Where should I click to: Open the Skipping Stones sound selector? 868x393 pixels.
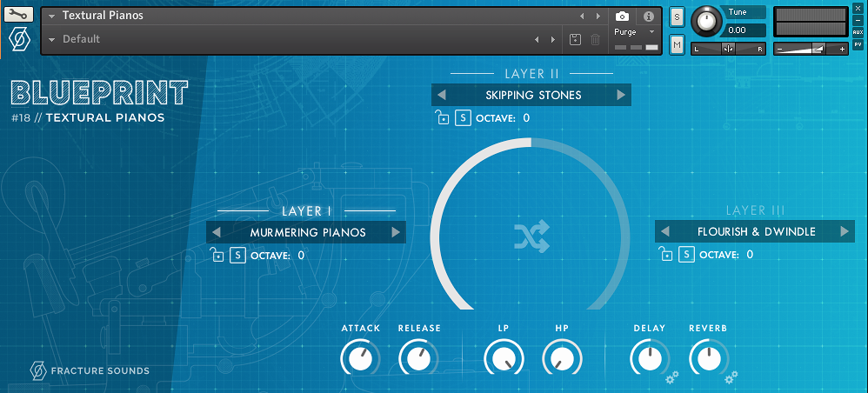click(533, 95)
